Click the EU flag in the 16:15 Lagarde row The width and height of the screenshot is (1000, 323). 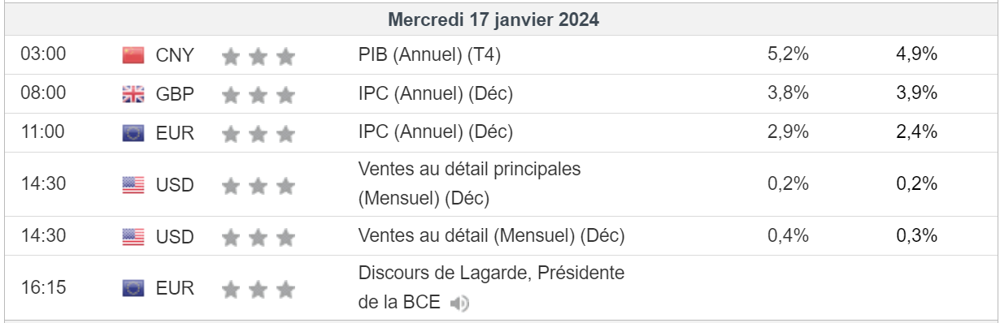(x=133, y=288)
